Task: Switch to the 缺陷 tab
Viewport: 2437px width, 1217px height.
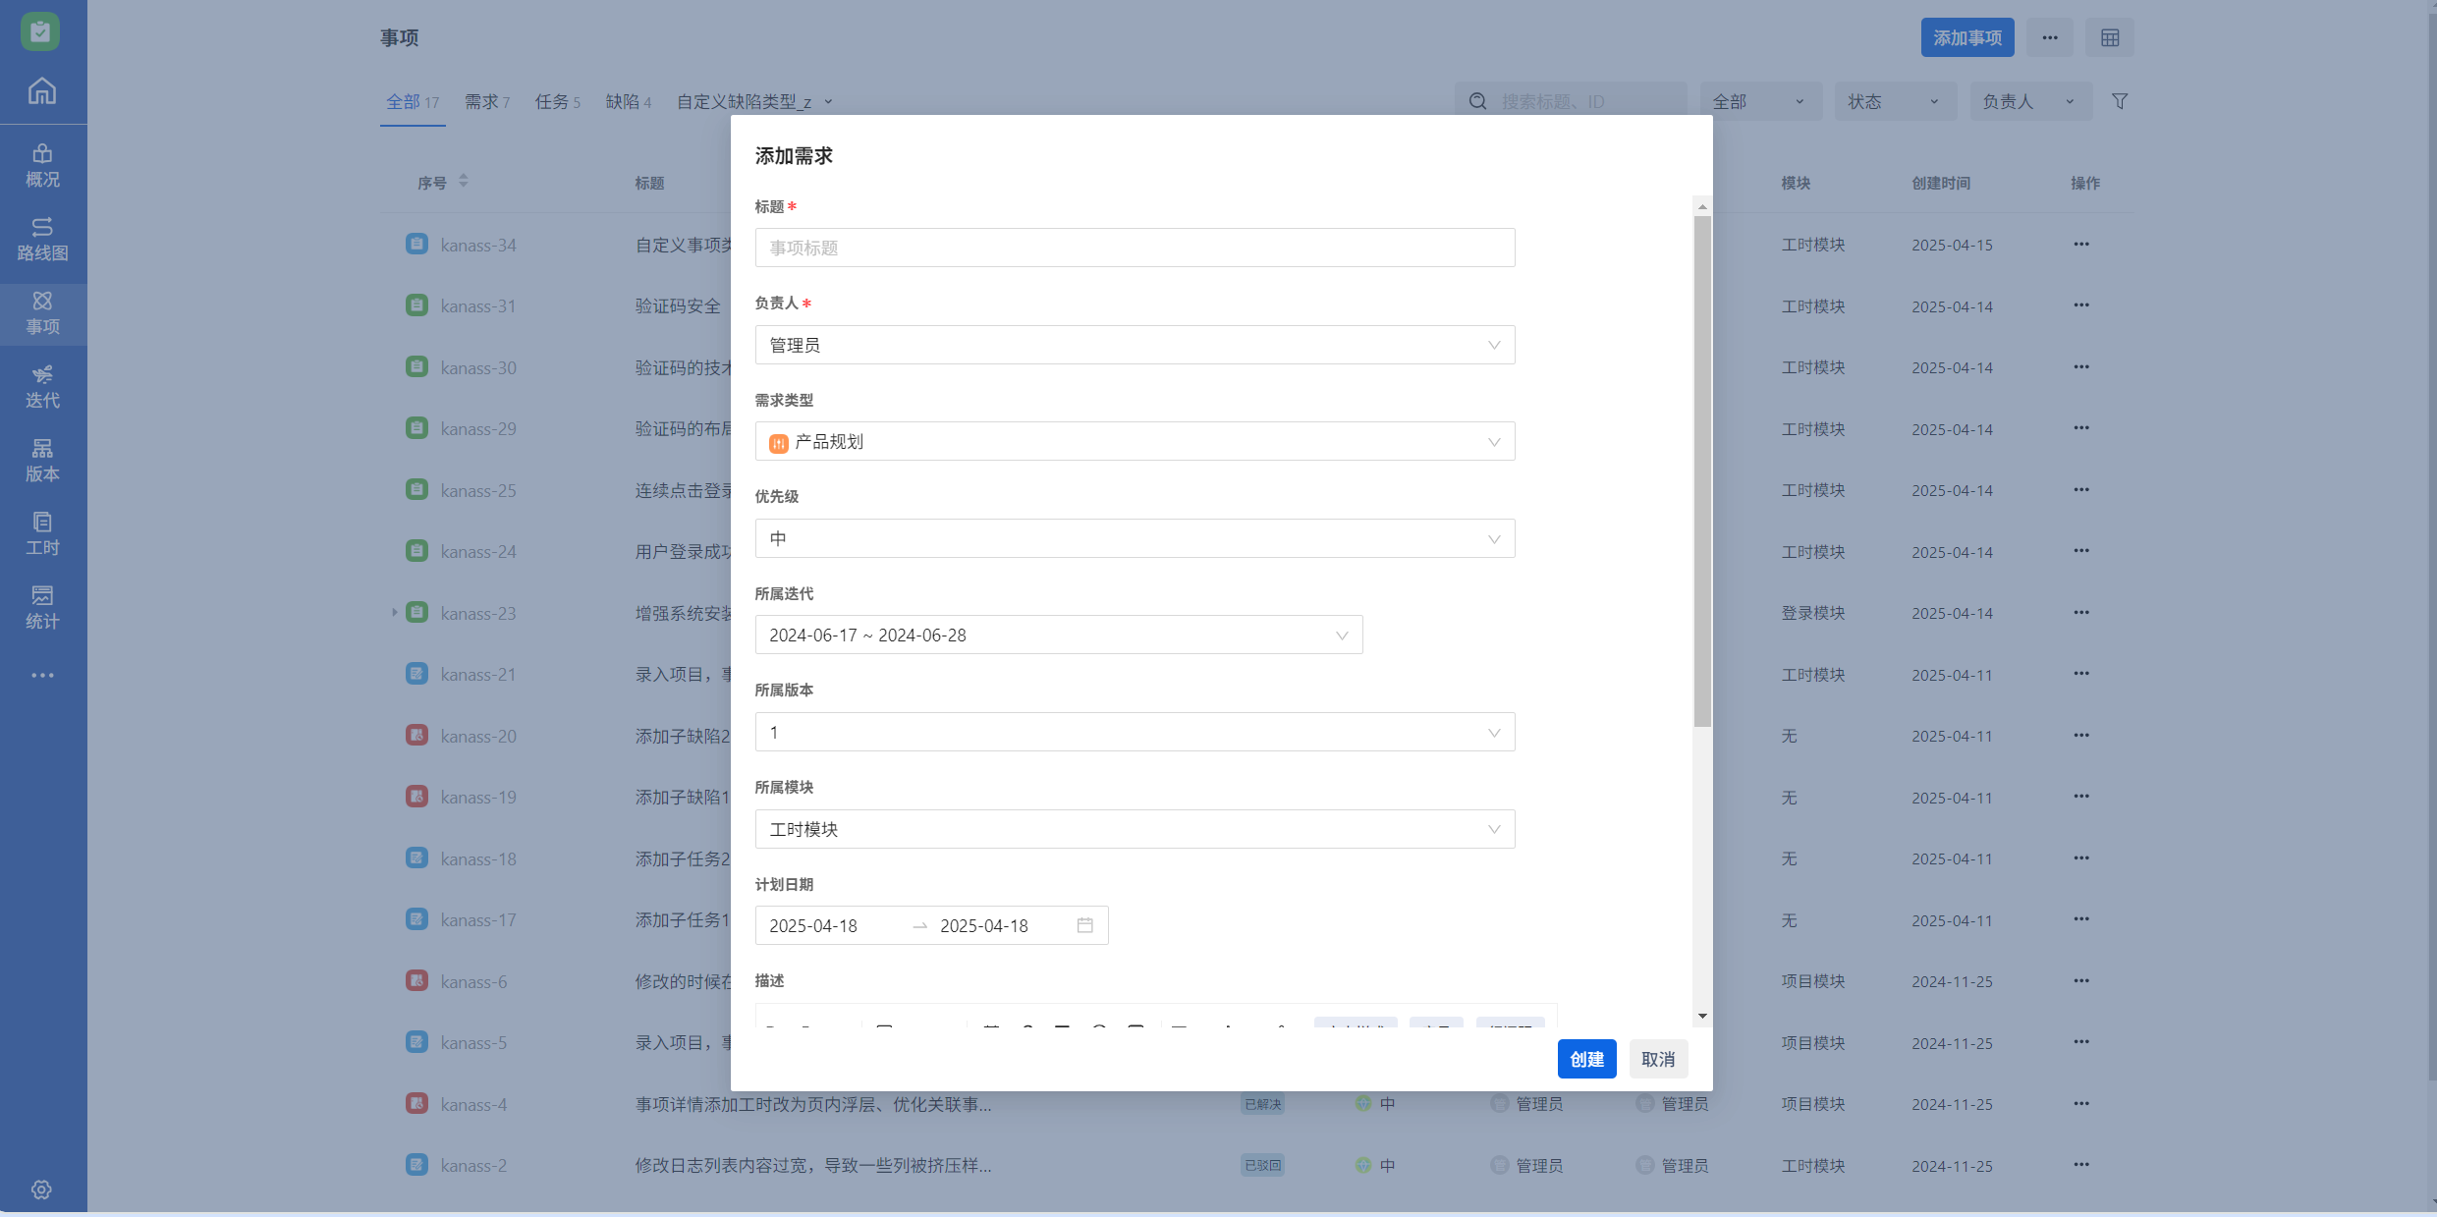Action: (x=628, y=102)
